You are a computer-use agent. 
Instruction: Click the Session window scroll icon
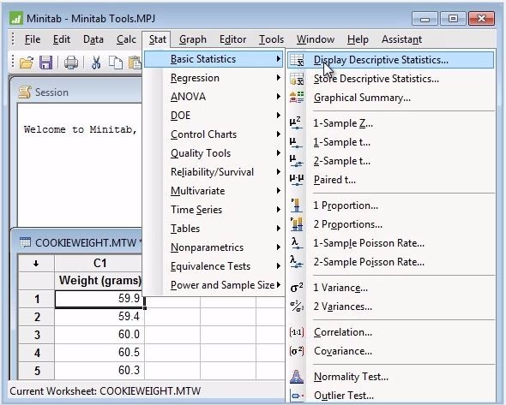[x=25, y=92]
